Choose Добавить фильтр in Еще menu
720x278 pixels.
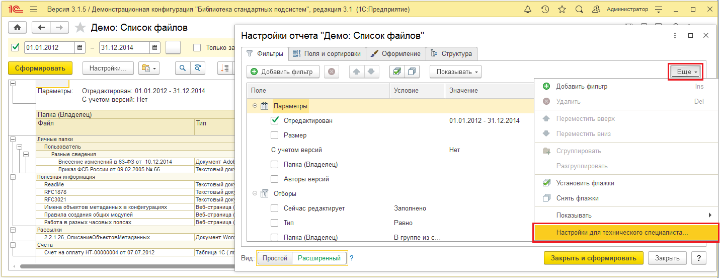pos(626,86)
